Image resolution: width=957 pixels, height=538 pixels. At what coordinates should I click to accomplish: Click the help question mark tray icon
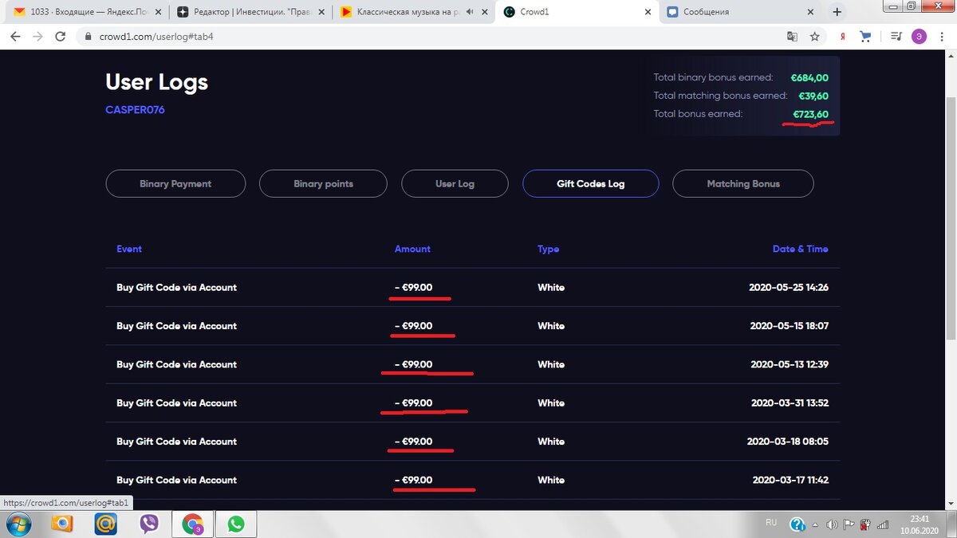coord(797,524)
